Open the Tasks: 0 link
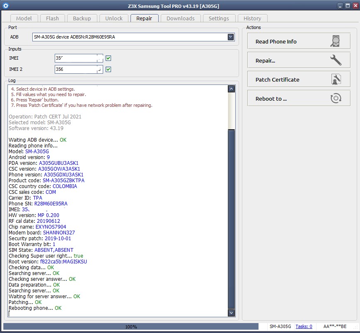360x333 pixels. 304,326
